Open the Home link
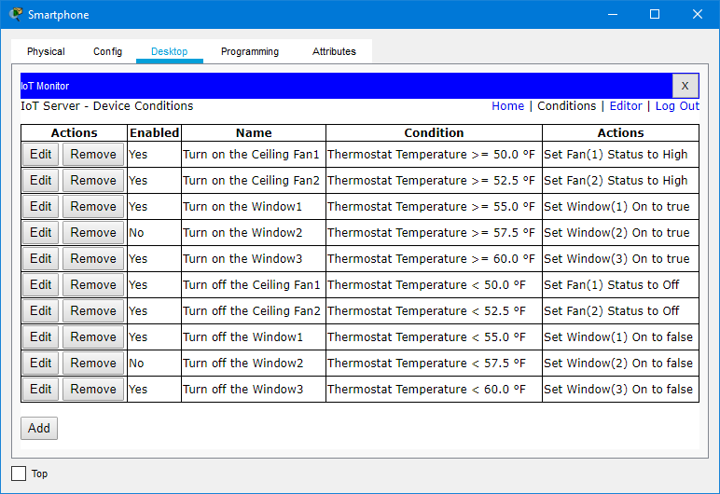The width and height of the screenshot is (720, 494). click(x=507, y=106)
